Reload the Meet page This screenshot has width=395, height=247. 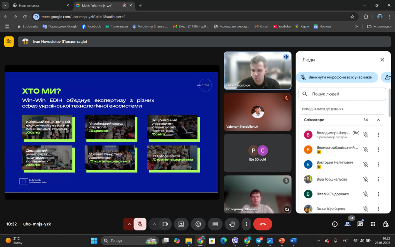coord(25,17)
